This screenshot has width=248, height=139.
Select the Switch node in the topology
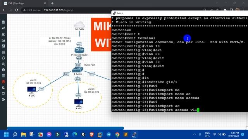coord(77,69)
